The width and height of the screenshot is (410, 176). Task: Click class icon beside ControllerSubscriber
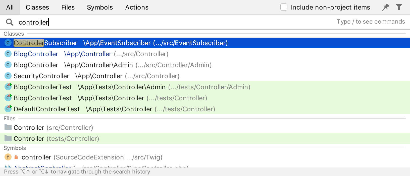pyautogui.click(x=8, y=43)
